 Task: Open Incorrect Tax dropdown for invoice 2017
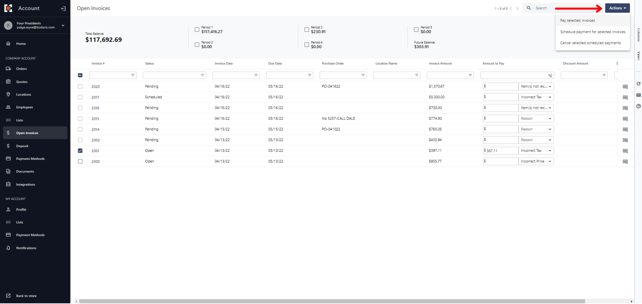pyautogui.click(x=536, y=97)
